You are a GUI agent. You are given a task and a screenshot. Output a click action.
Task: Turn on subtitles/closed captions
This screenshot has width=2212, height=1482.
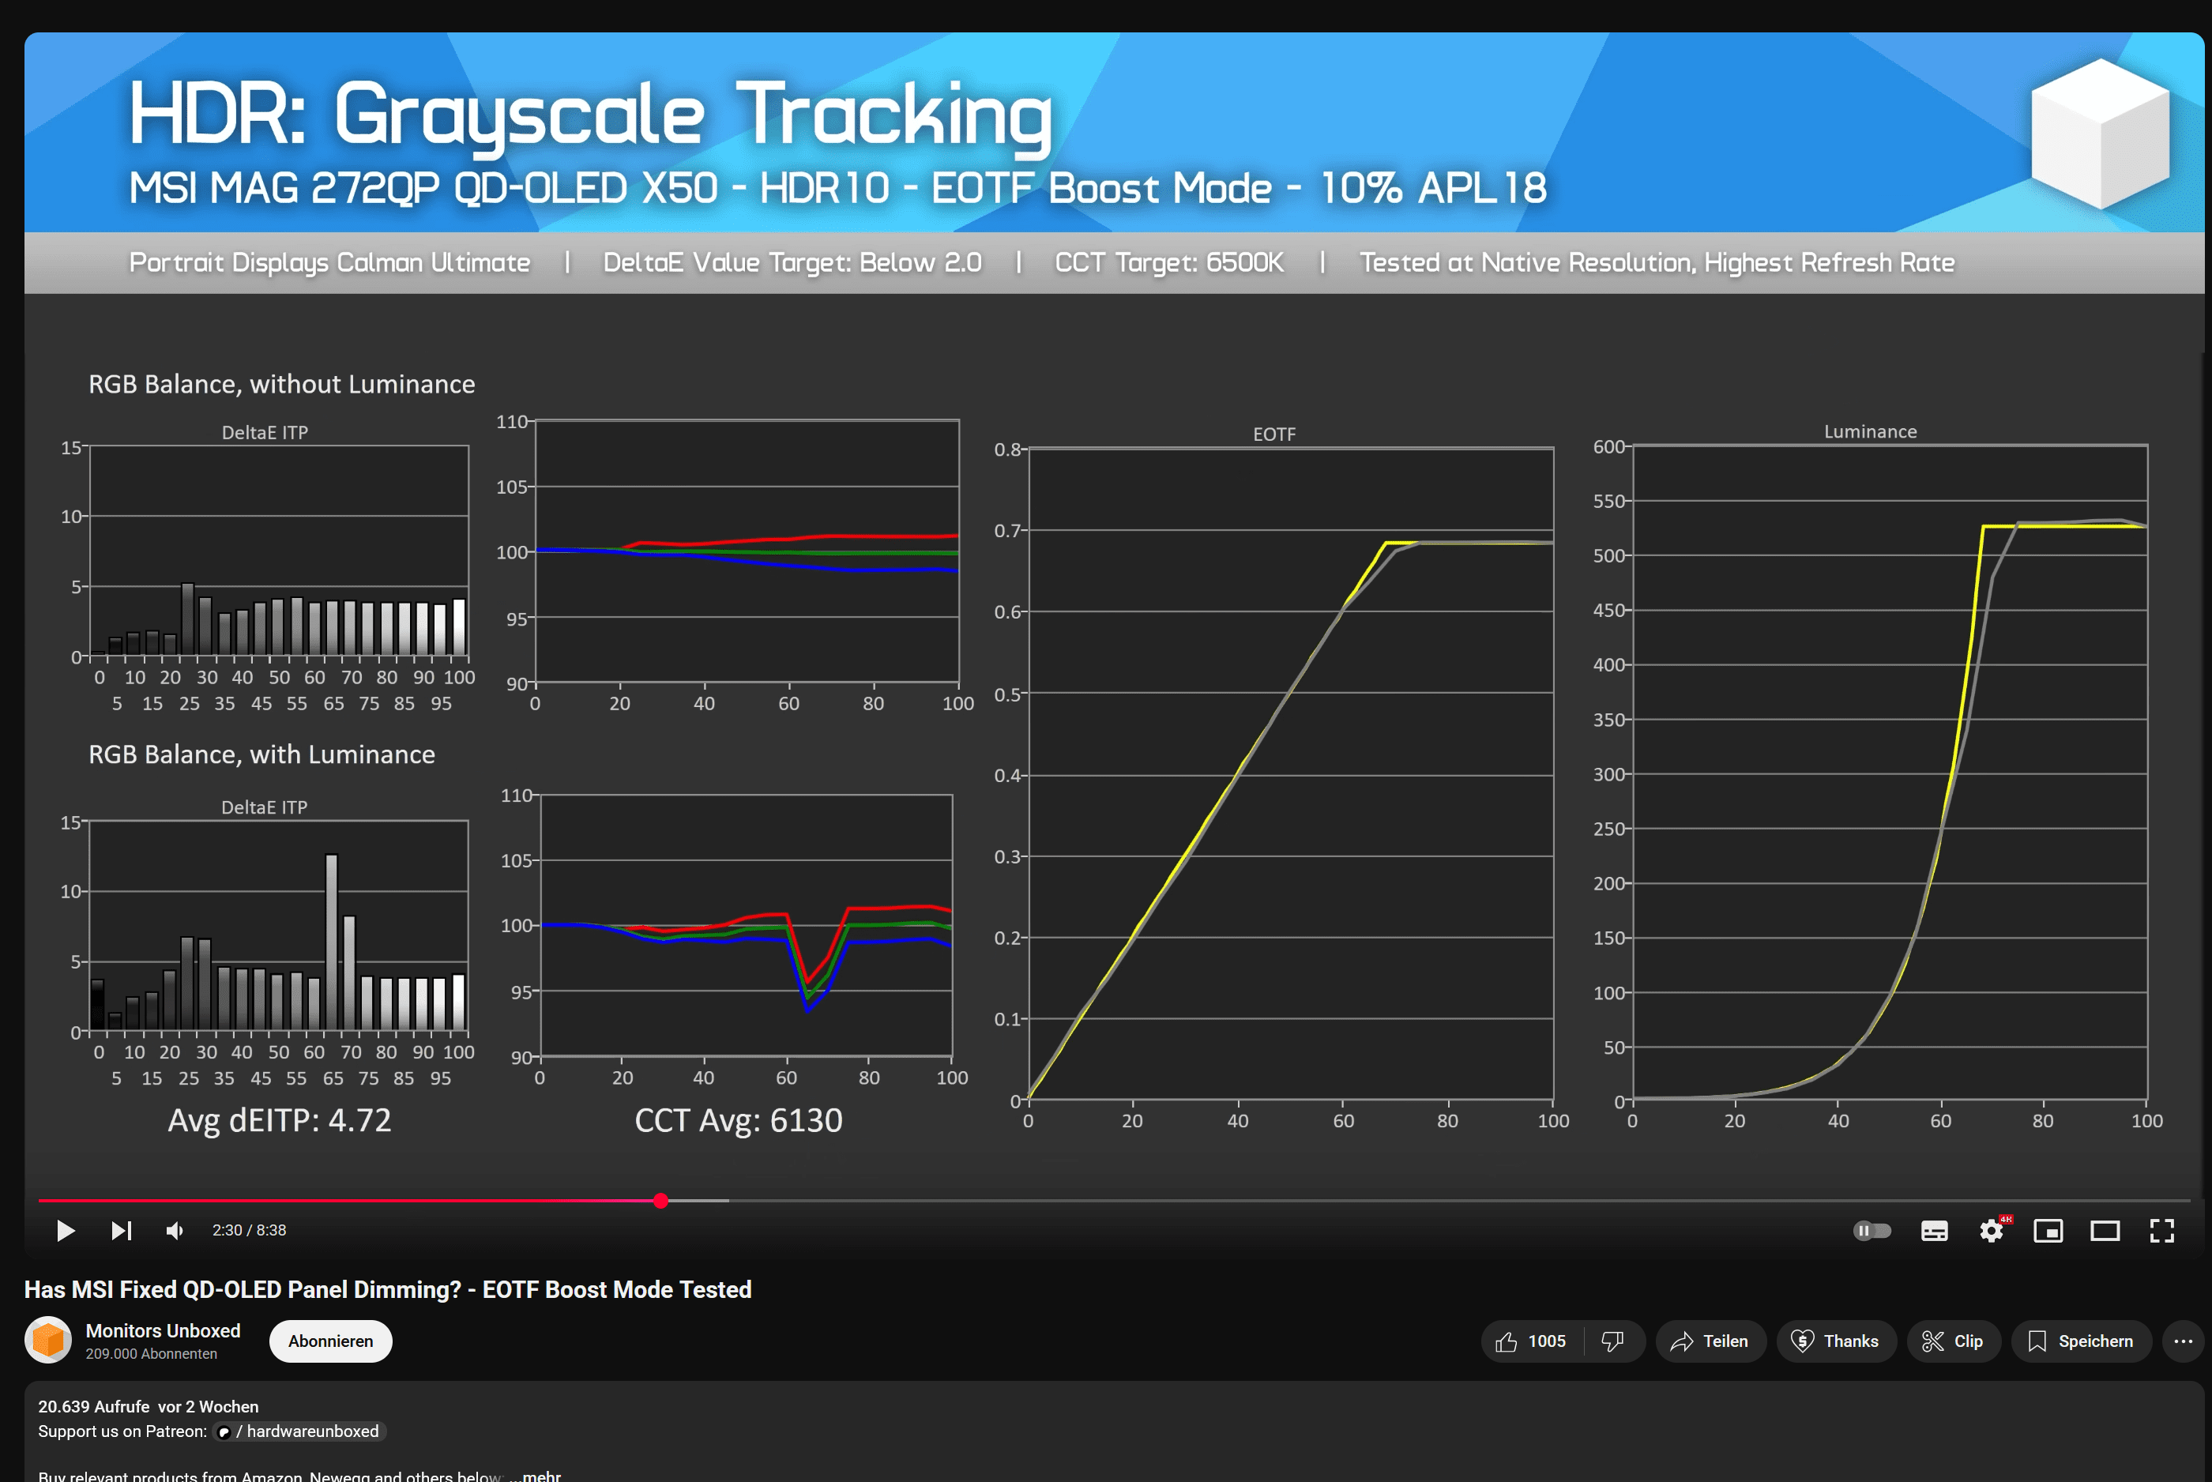click(x=1934, y=1231)
